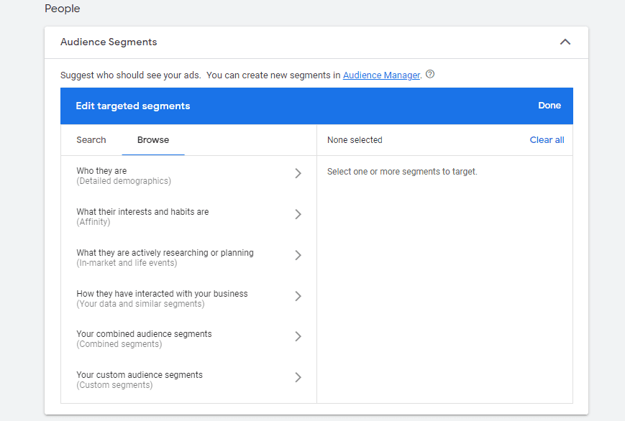Image resolution: width=625 pixels, height=421 pixels.
Task: Open 'Your custom audience segments' row
Action: pyautogui.click(x=140, y=379)
